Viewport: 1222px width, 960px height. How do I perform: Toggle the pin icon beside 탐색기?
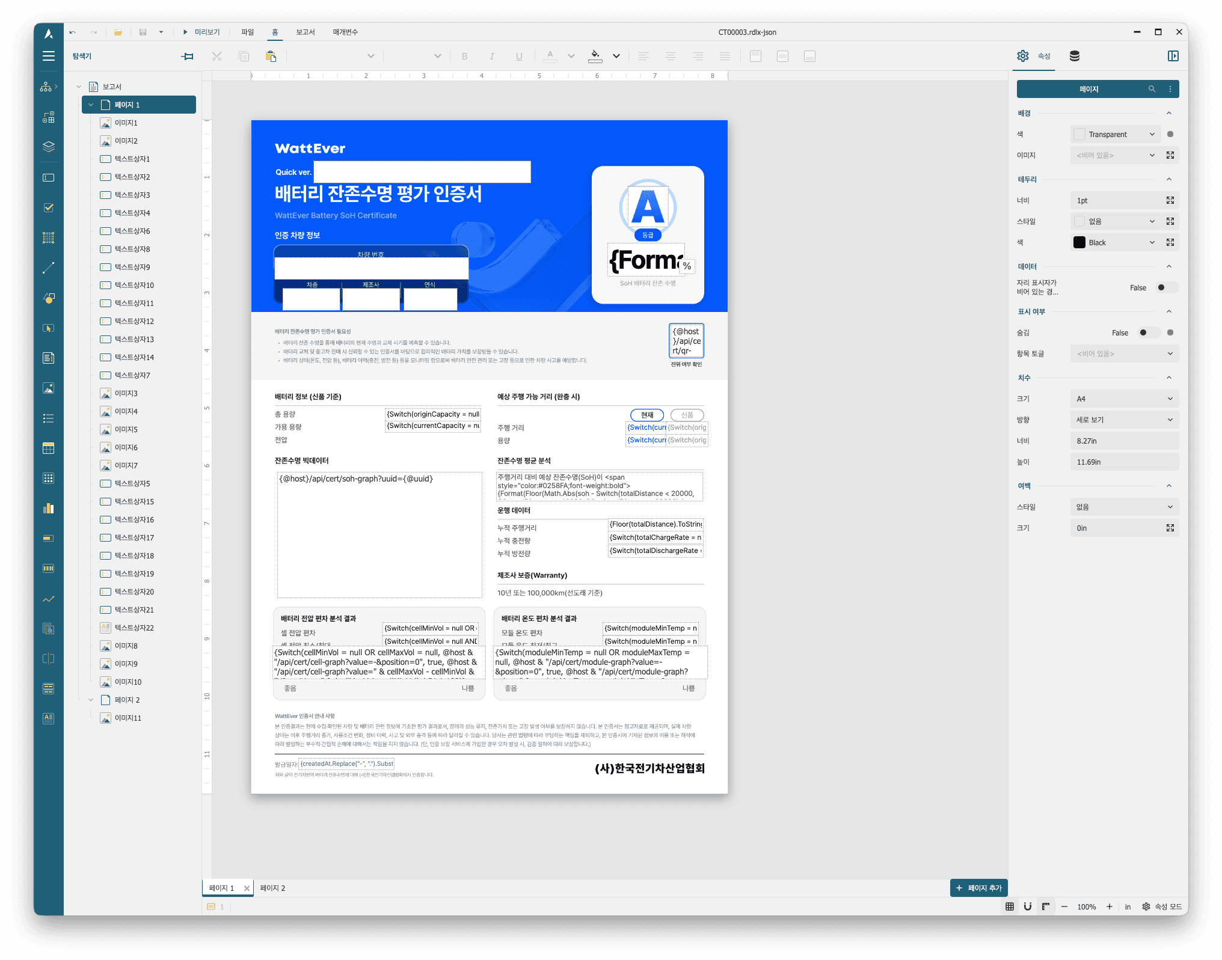coord(188,56)
